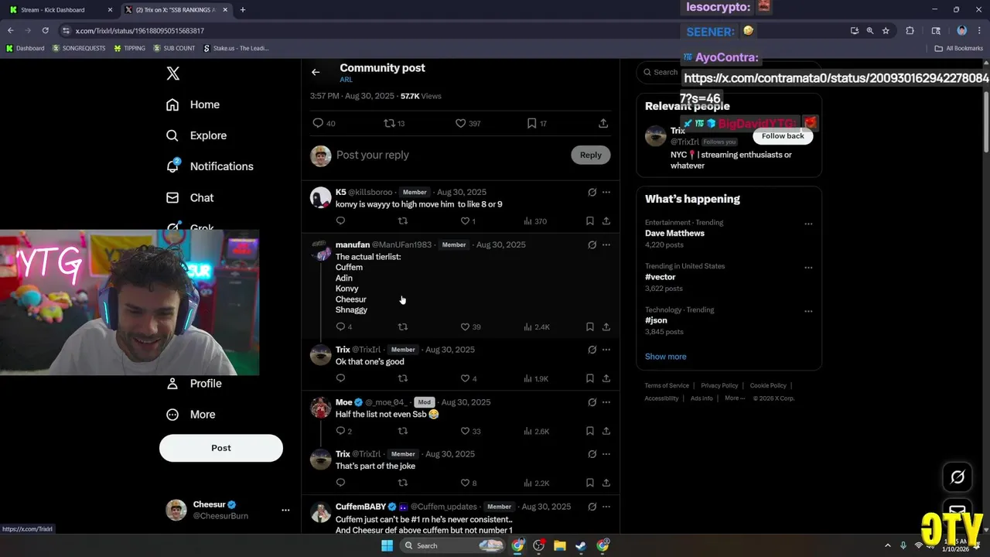Click the 'Post your reply' field
This screenshot has height=557, width=990.
point(449,155)
